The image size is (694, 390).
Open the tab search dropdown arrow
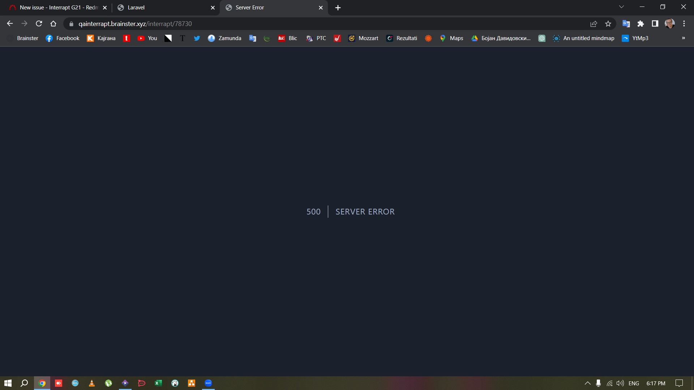tap(621, 7)
